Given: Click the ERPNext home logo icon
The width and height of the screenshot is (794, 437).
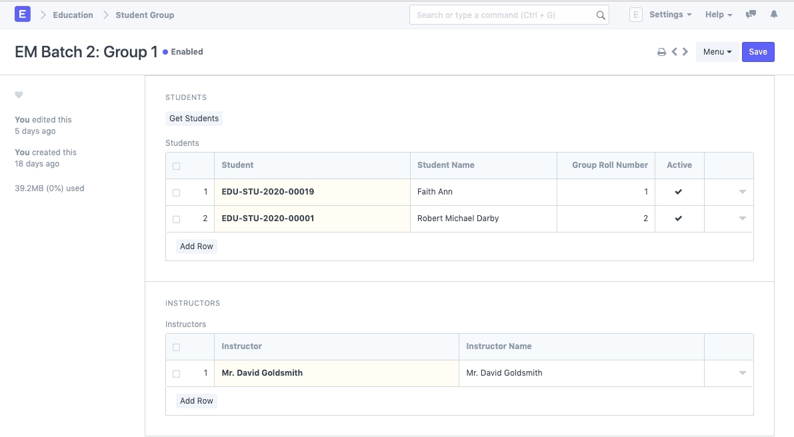Looking at the screenshot, I should [23, 14].
